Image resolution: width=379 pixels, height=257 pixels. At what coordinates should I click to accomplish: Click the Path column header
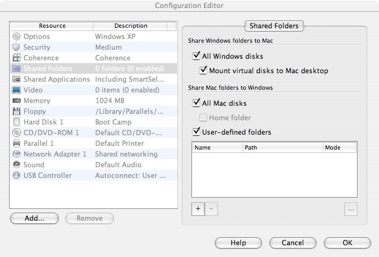pyautogui.click(x=282, y=147)
